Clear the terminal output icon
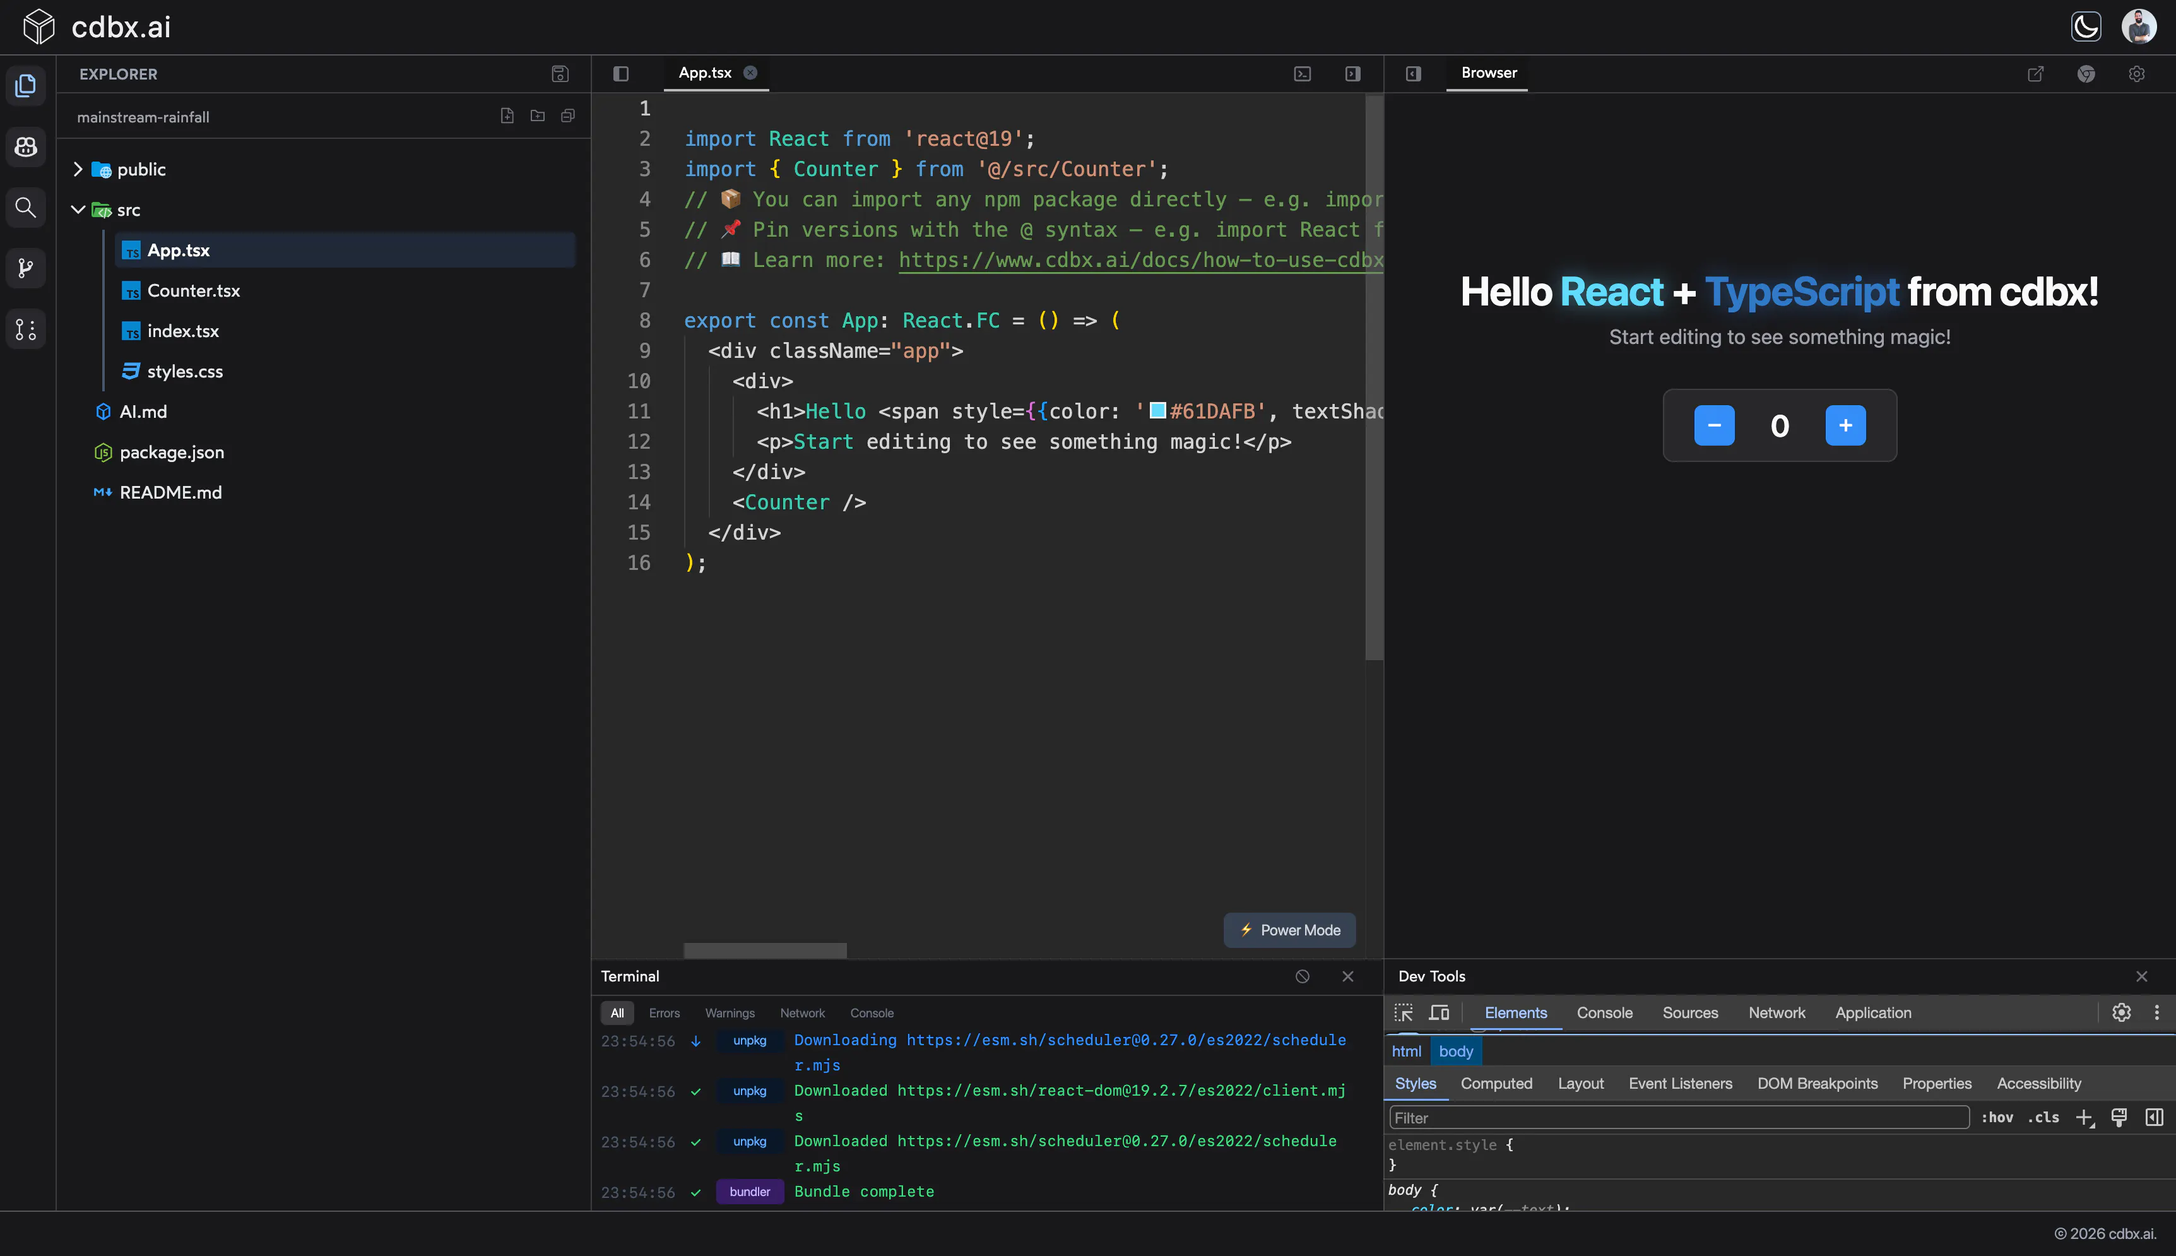2176x1256 pixels. pos(1303,976)
